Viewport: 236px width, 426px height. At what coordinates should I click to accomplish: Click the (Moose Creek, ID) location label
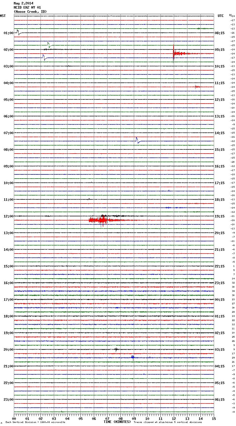tap(30, 12)
